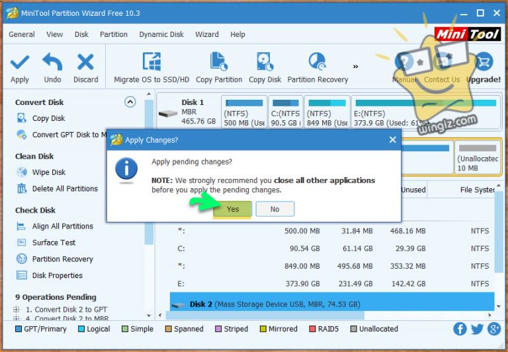The image size is (508, 352).
Task: Click the Unallocated legend swatch
Action: [x=353, y=329]
